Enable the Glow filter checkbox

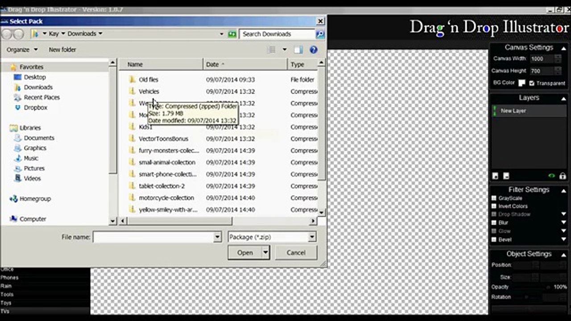point(494,231)
